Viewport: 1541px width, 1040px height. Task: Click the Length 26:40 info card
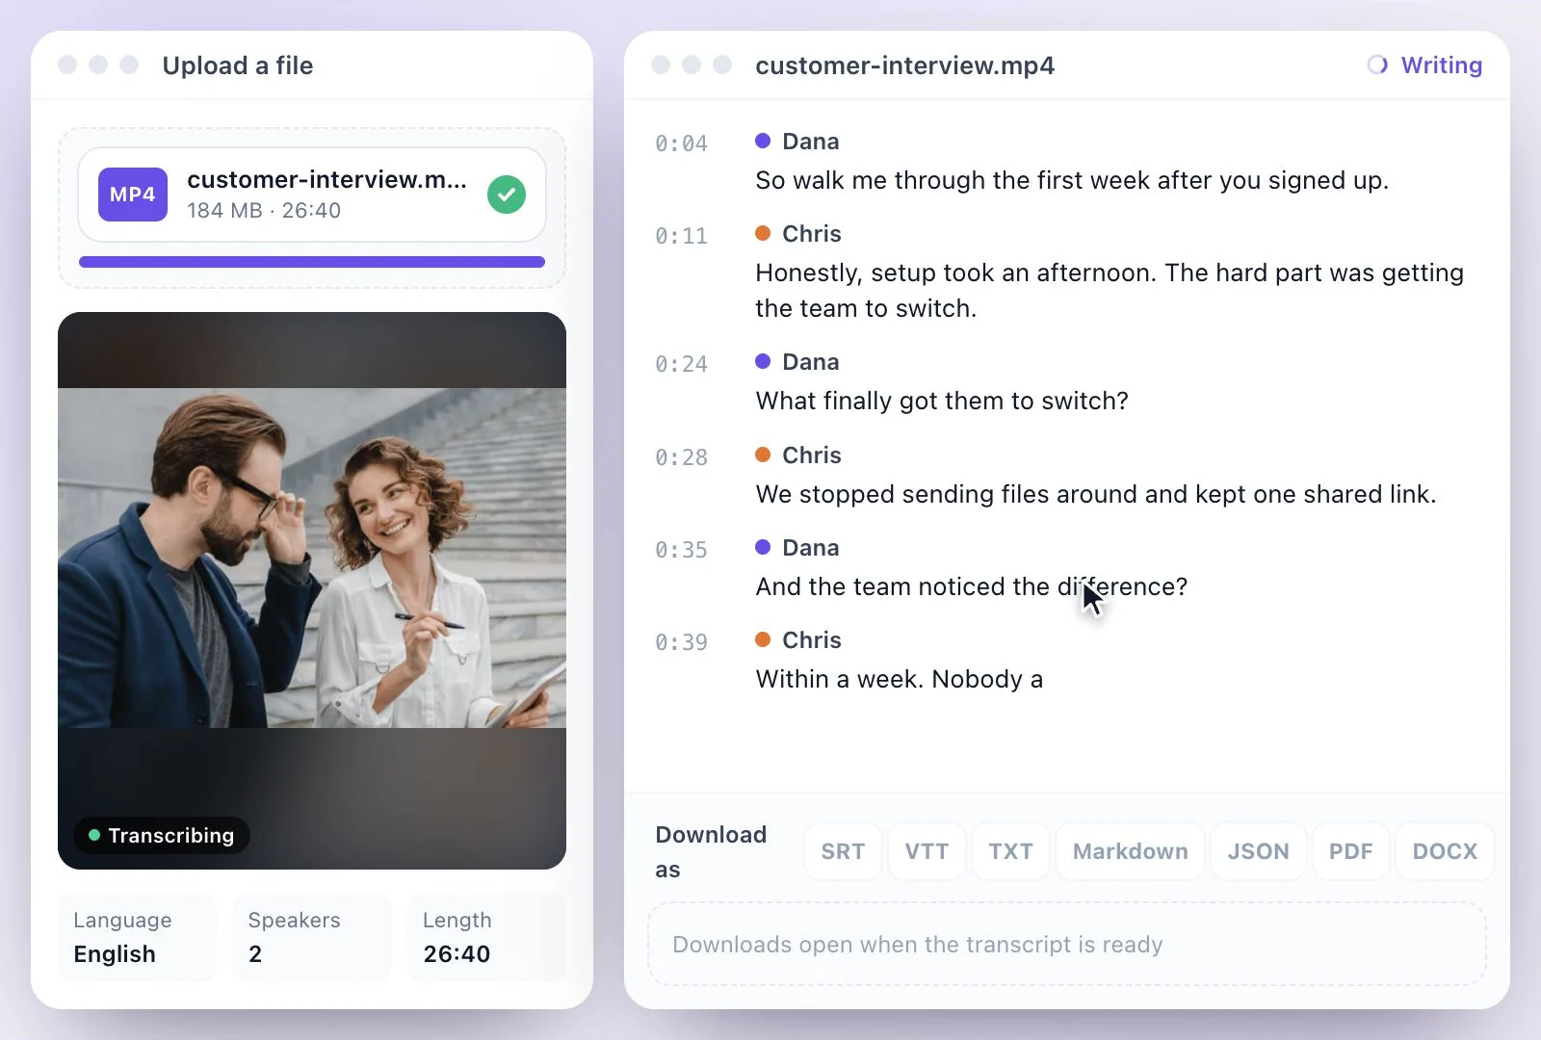tap(486, 938)
